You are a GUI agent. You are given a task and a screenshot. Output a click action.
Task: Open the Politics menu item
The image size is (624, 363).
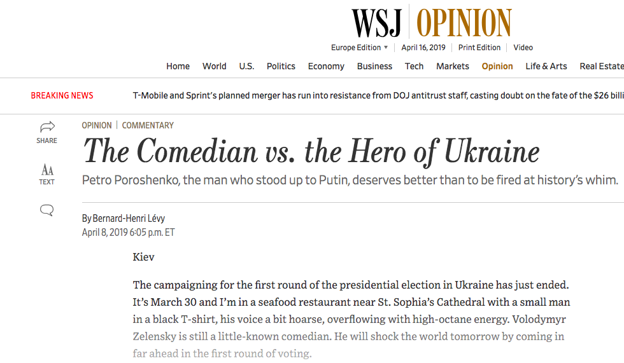pos(281,66)
